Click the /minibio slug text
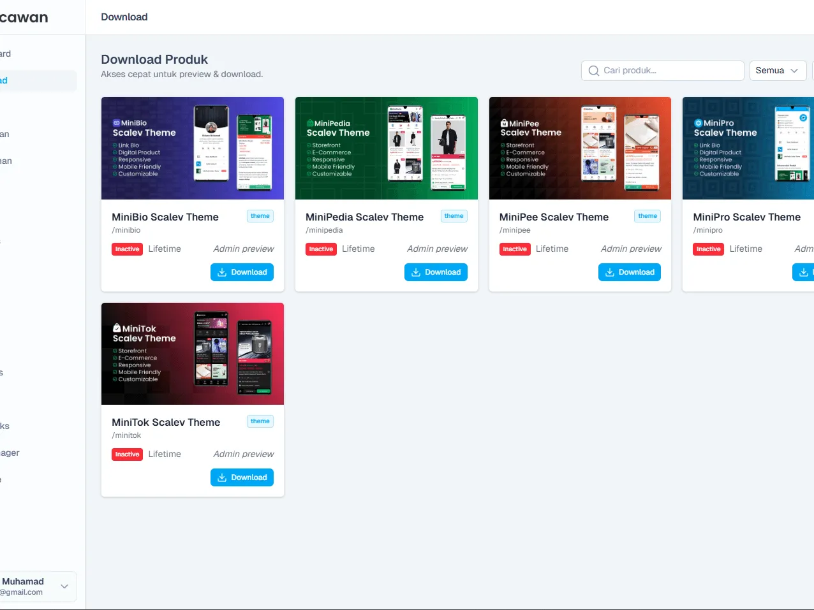Screen dimensions: 814x610 126,230
